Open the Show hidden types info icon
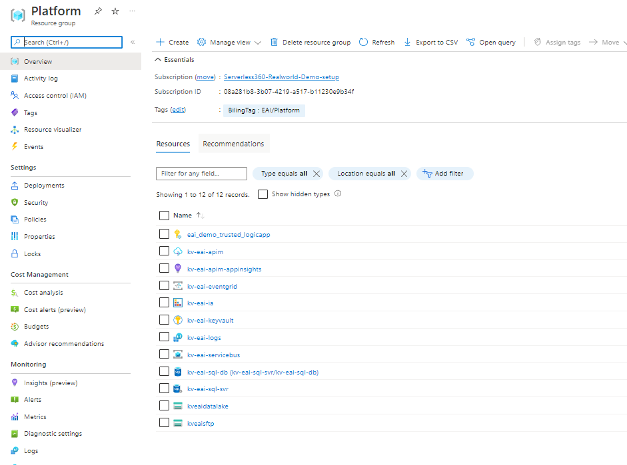The width and height of the screenshot is (627, 465). point(338,194)
